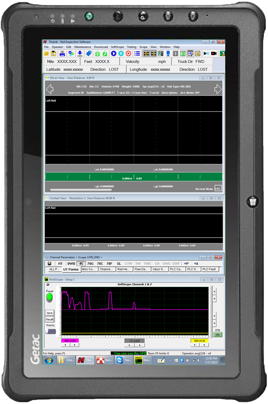The height and width of the screenshot is (404, 268).
Task: Toggle the DTB ON button
Action: 217,335
